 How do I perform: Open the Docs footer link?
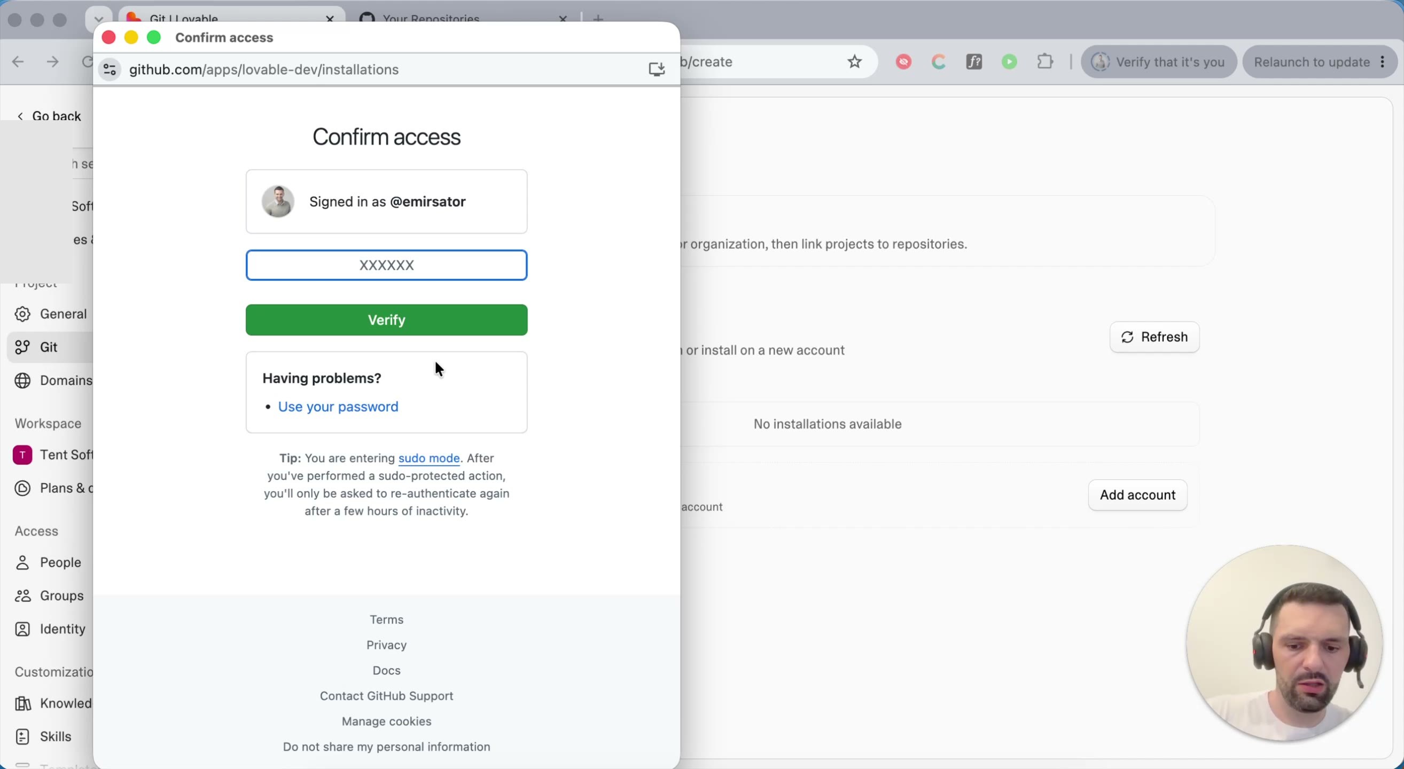click(x=386, y=670)
